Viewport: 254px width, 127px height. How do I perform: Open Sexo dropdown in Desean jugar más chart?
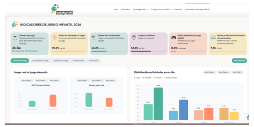97,80
